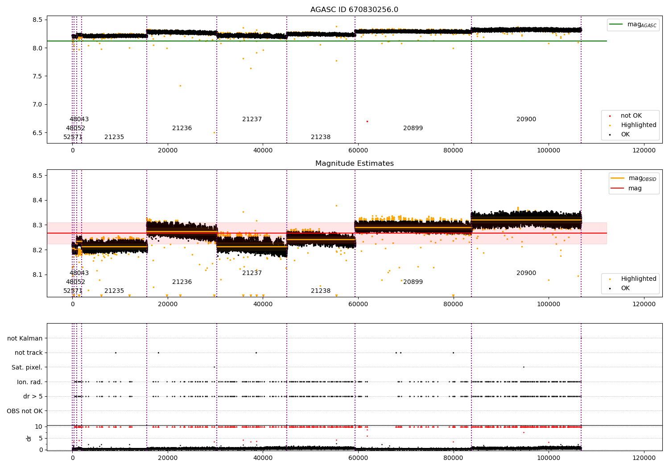Click OBSID label 21238 in top plot
Image resolution: width=669 pixels, height=468 pixels.
pyautogui.click(x=321, y=137)
